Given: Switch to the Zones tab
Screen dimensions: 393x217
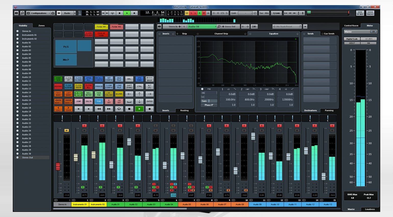Looking at the screenshot, I should [41, 26].
